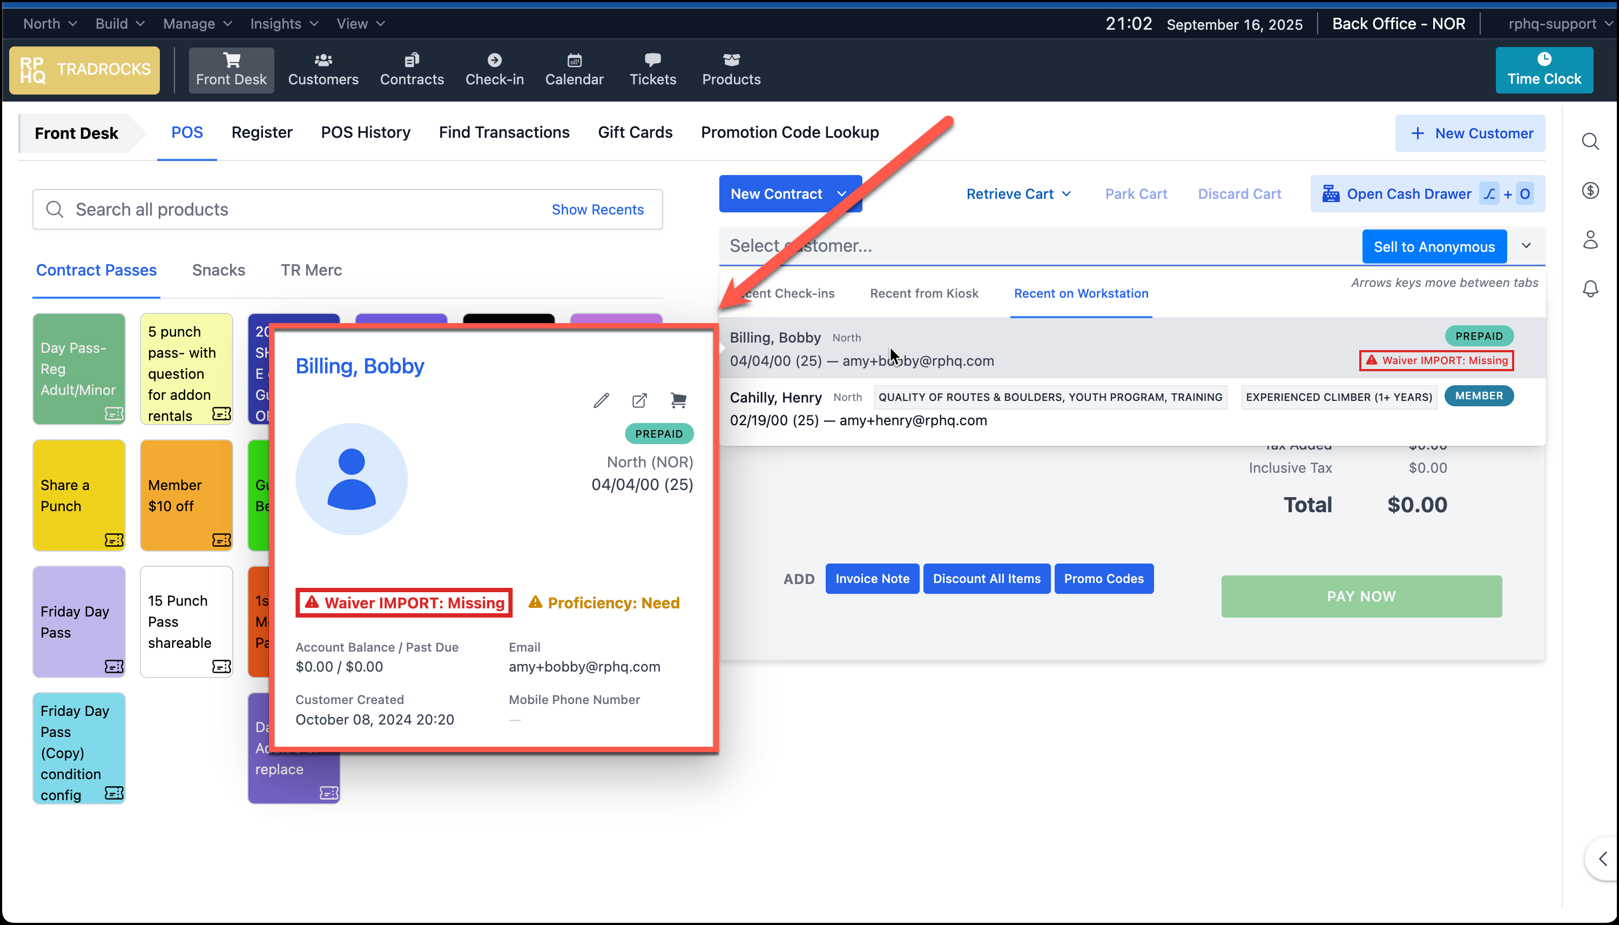The width and height of the screenshot is (1619, 925).
Task: Open the Retrieve Cart dropdown
Action: (x=1018, y=194)
